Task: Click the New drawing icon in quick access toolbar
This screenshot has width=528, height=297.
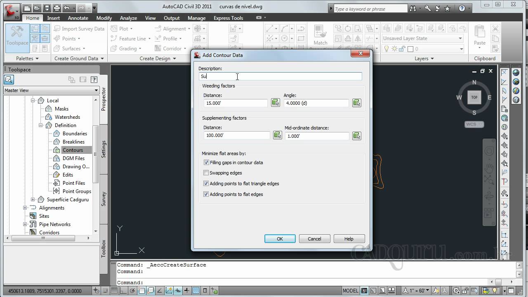Action: [27, 8]
